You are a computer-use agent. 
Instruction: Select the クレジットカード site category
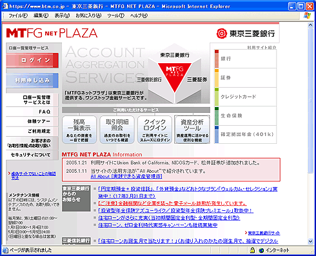245,97
